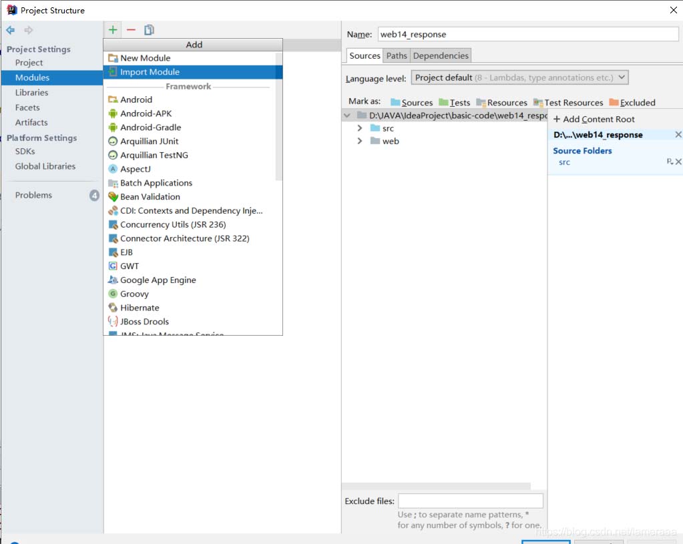Select Google App Engine framework

coord(158,280)
